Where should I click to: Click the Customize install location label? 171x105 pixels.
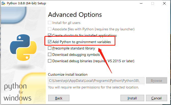coord(68,74)
